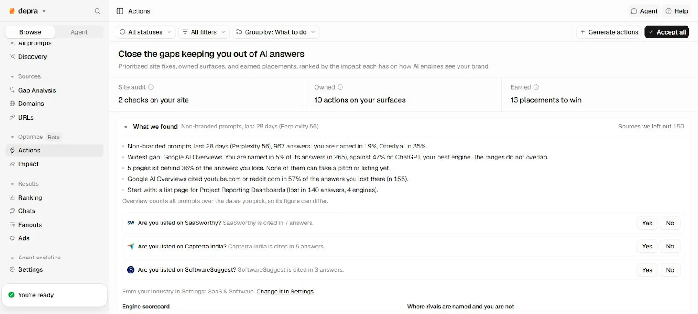Click the URLs link icon

[12, 117]
